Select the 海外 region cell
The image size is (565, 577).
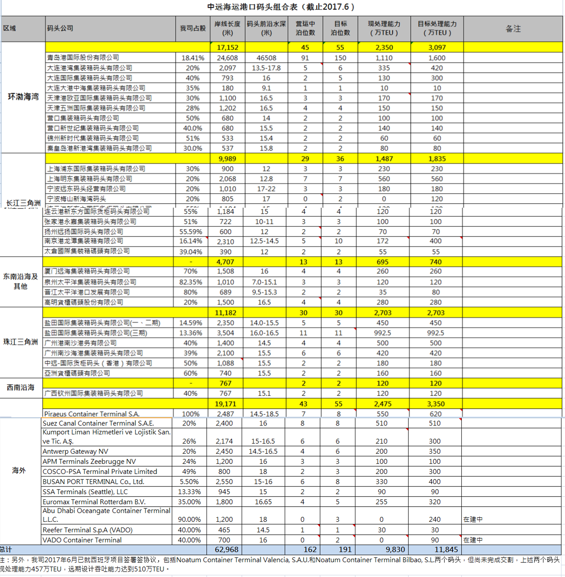pyautogui.click(x=19, y=470)
